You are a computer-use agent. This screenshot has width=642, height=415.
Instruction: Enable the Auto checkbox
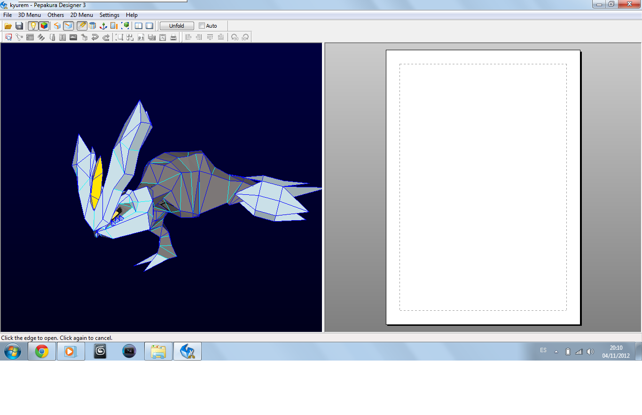[202, 26]
